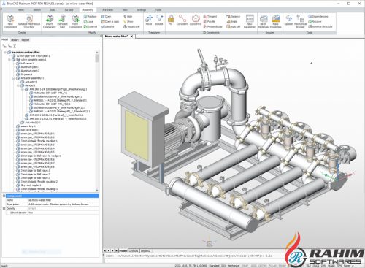Collapse the Handle tree node
Screen dimensions: 365x268
pyautogui.click(x=18, y=85)
